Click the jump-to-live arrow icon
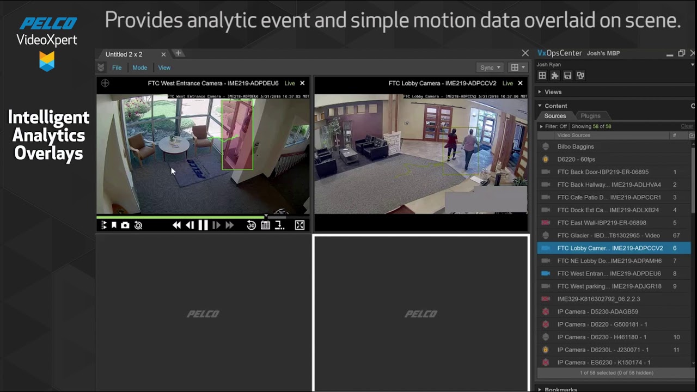The image size is (697, 392). 279,225
